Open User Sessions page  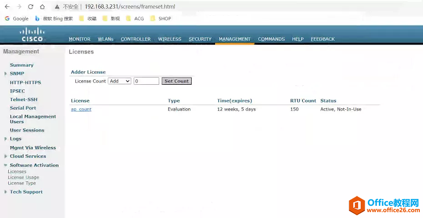[x=27, y=130]
